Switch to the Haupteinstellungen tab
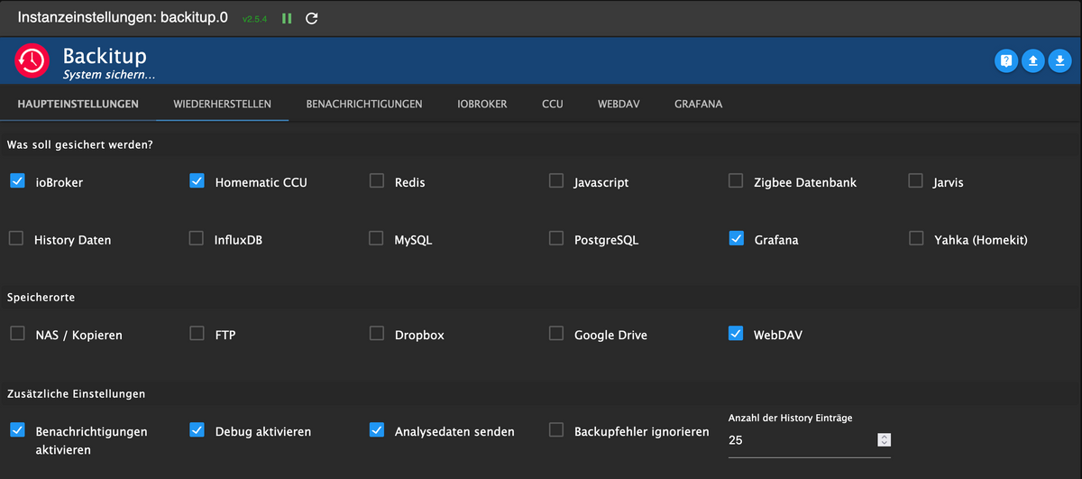 coord(78,104)
